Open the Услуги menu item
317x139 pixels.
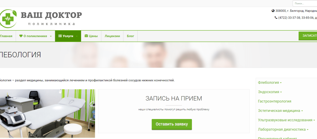point(68,36)
